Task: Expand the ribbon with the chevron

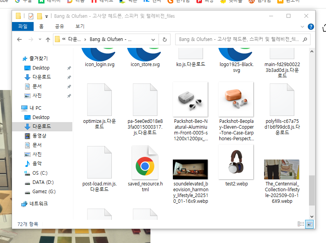Action: tap(302, 27)
